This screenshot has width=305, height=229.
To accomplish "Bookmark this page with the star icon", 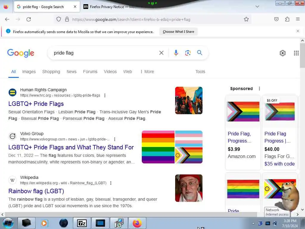I will (x=246, y=19).
